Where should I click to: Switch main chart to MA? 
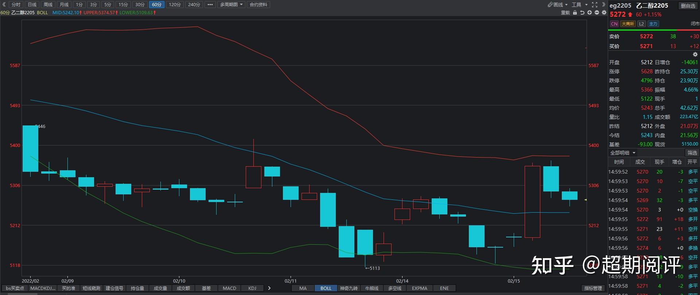click(303, 288)
